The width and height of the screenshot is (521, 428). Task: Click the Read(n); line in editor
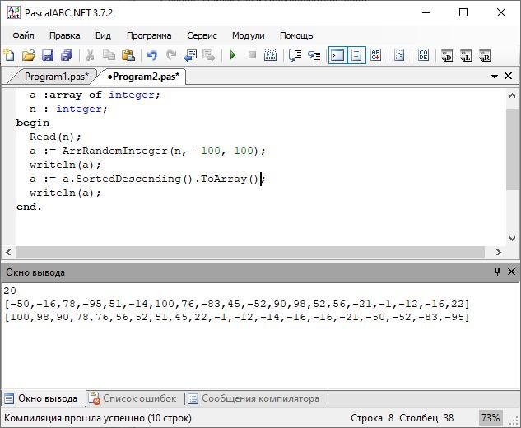55,137
